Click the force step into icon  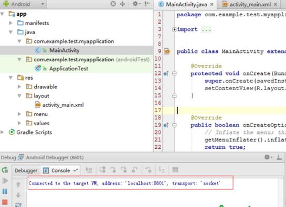point(124,170)
